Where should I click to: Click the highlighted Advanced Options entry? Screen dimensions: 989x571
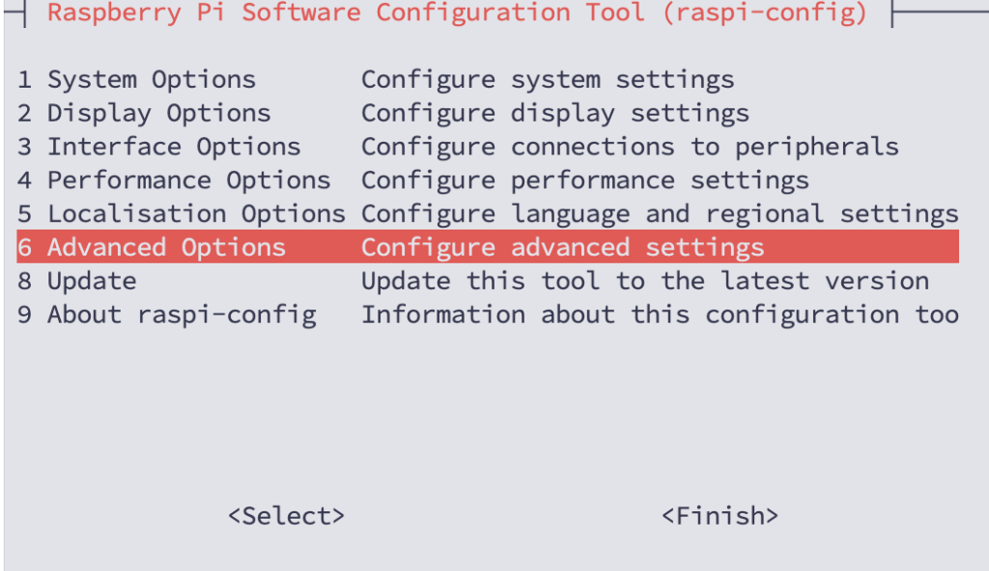(x=166, y=248)
